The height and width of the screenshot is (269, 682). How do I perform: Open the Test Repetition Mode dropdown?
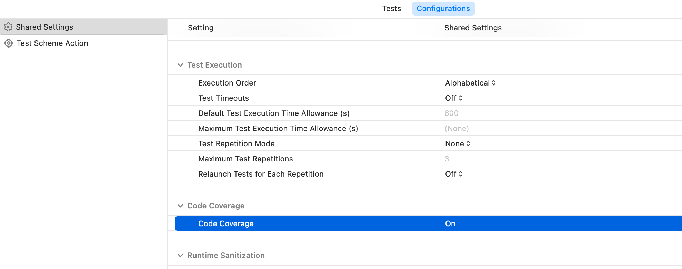458,144
